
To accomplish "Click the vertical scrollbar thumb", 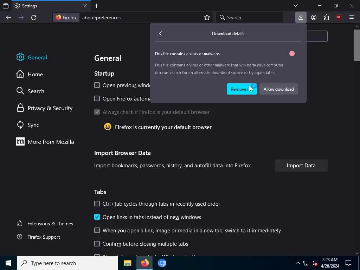I will point(357,45).
